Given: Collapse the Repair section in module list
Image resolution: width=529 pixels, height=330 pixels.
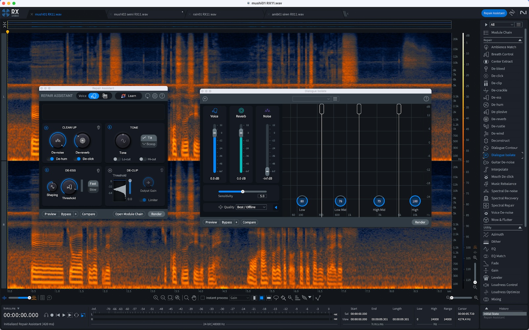Looking at the screenshot, I should click(520, 40).
